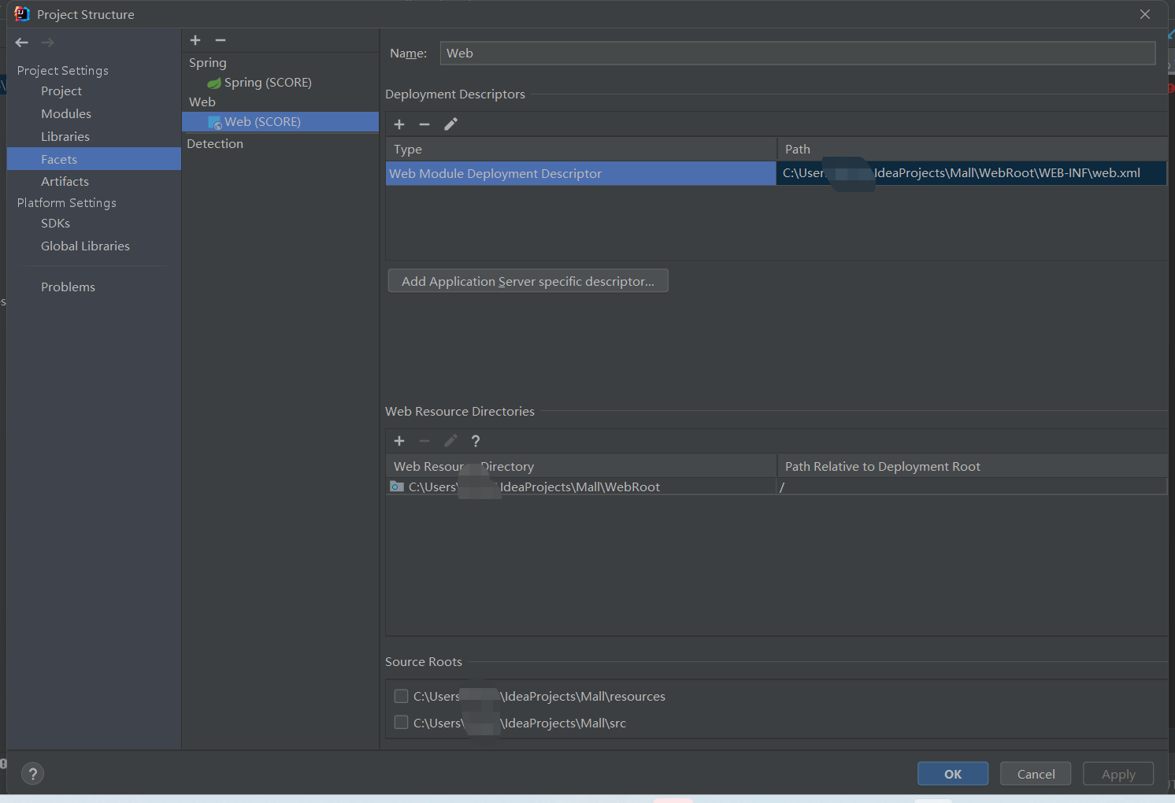Select Spring (SCORE) facet in tree
Viewport: 1175px width, 803px height.
pos(267,83)
